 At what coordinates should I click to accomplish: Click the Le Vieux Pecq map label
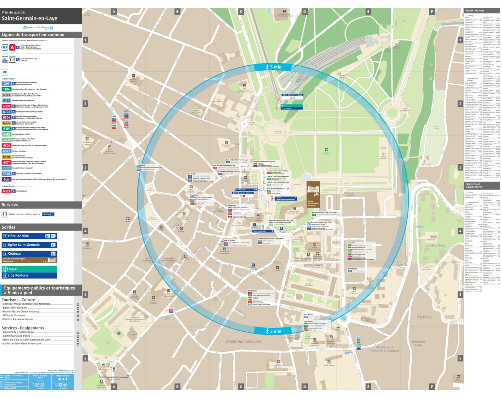435,245
